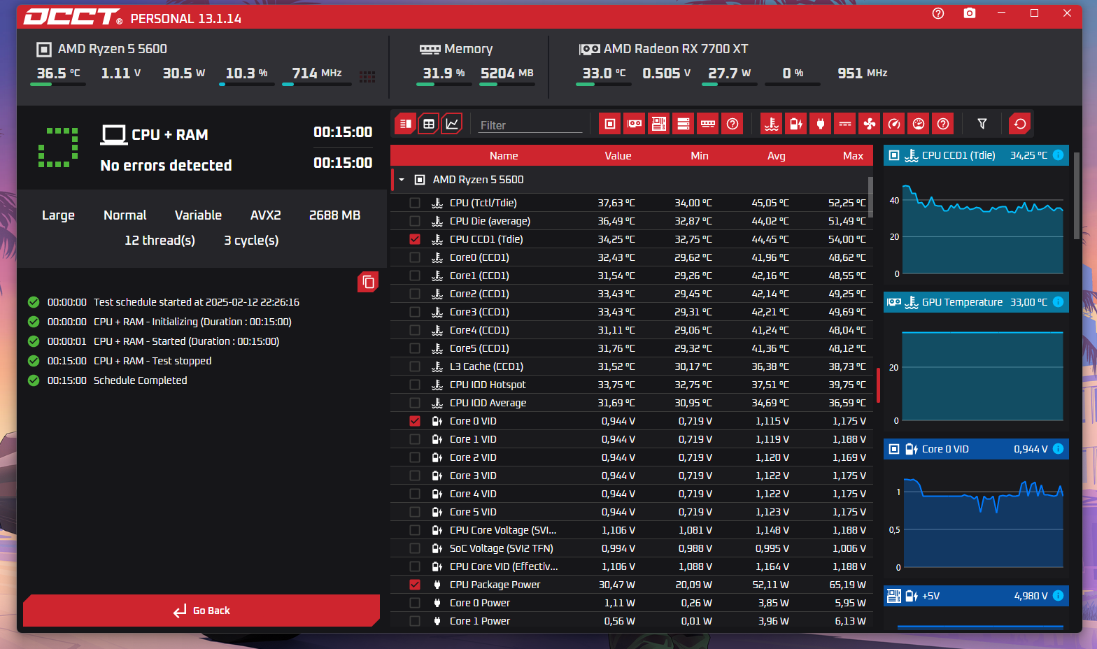The height and width of the screenshot is (649, 1097).
Task: Enable the CPU Die (average) checkbox
Action: tap(415, 221)
